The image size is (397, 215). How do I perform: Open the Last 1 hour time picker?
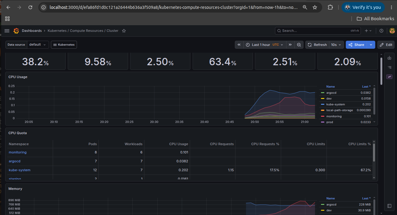265,45
